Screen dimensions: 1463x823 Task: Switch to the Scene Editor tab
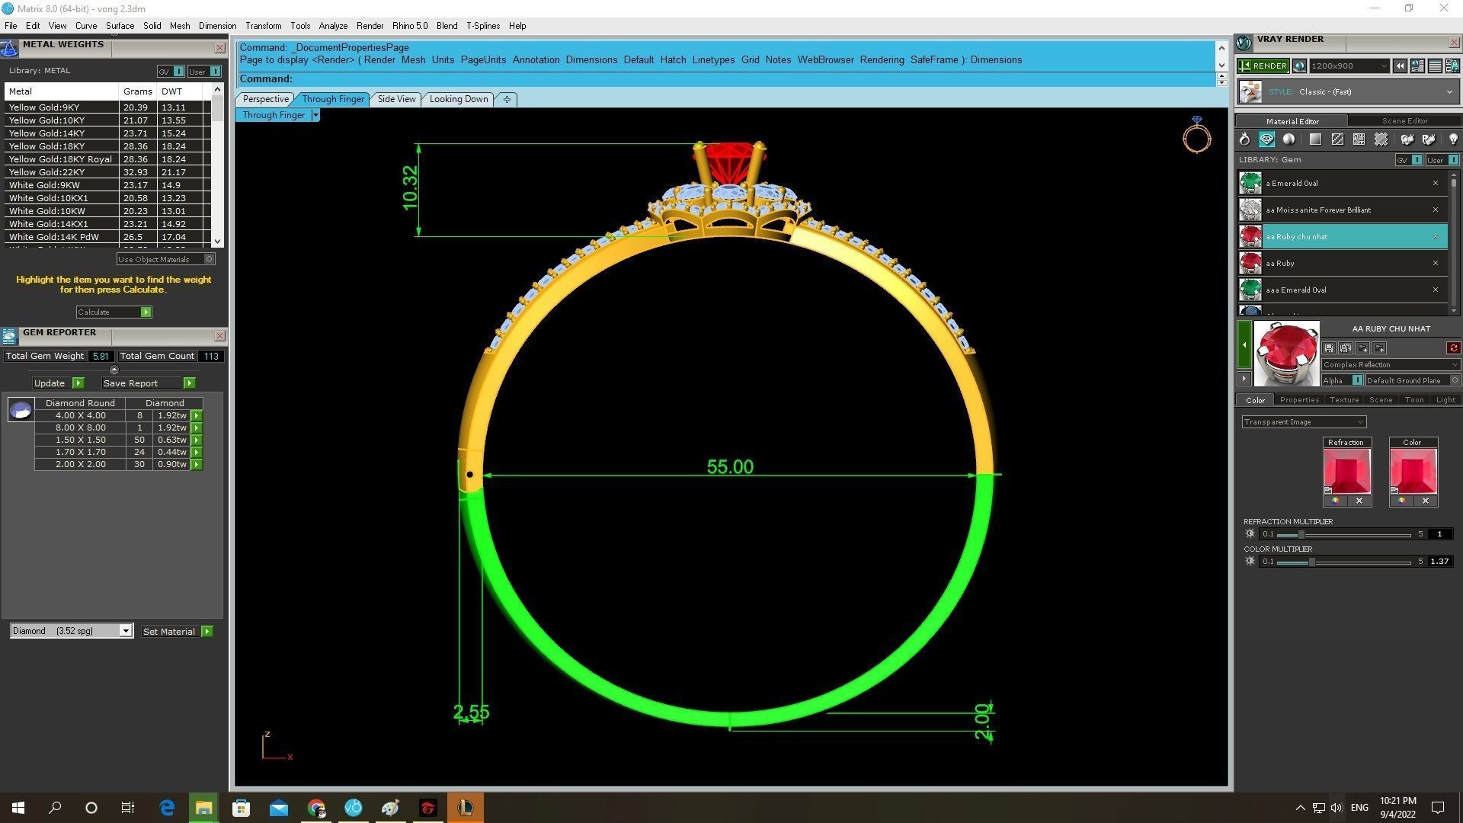pyautogui.click(x=1404, y=121)
